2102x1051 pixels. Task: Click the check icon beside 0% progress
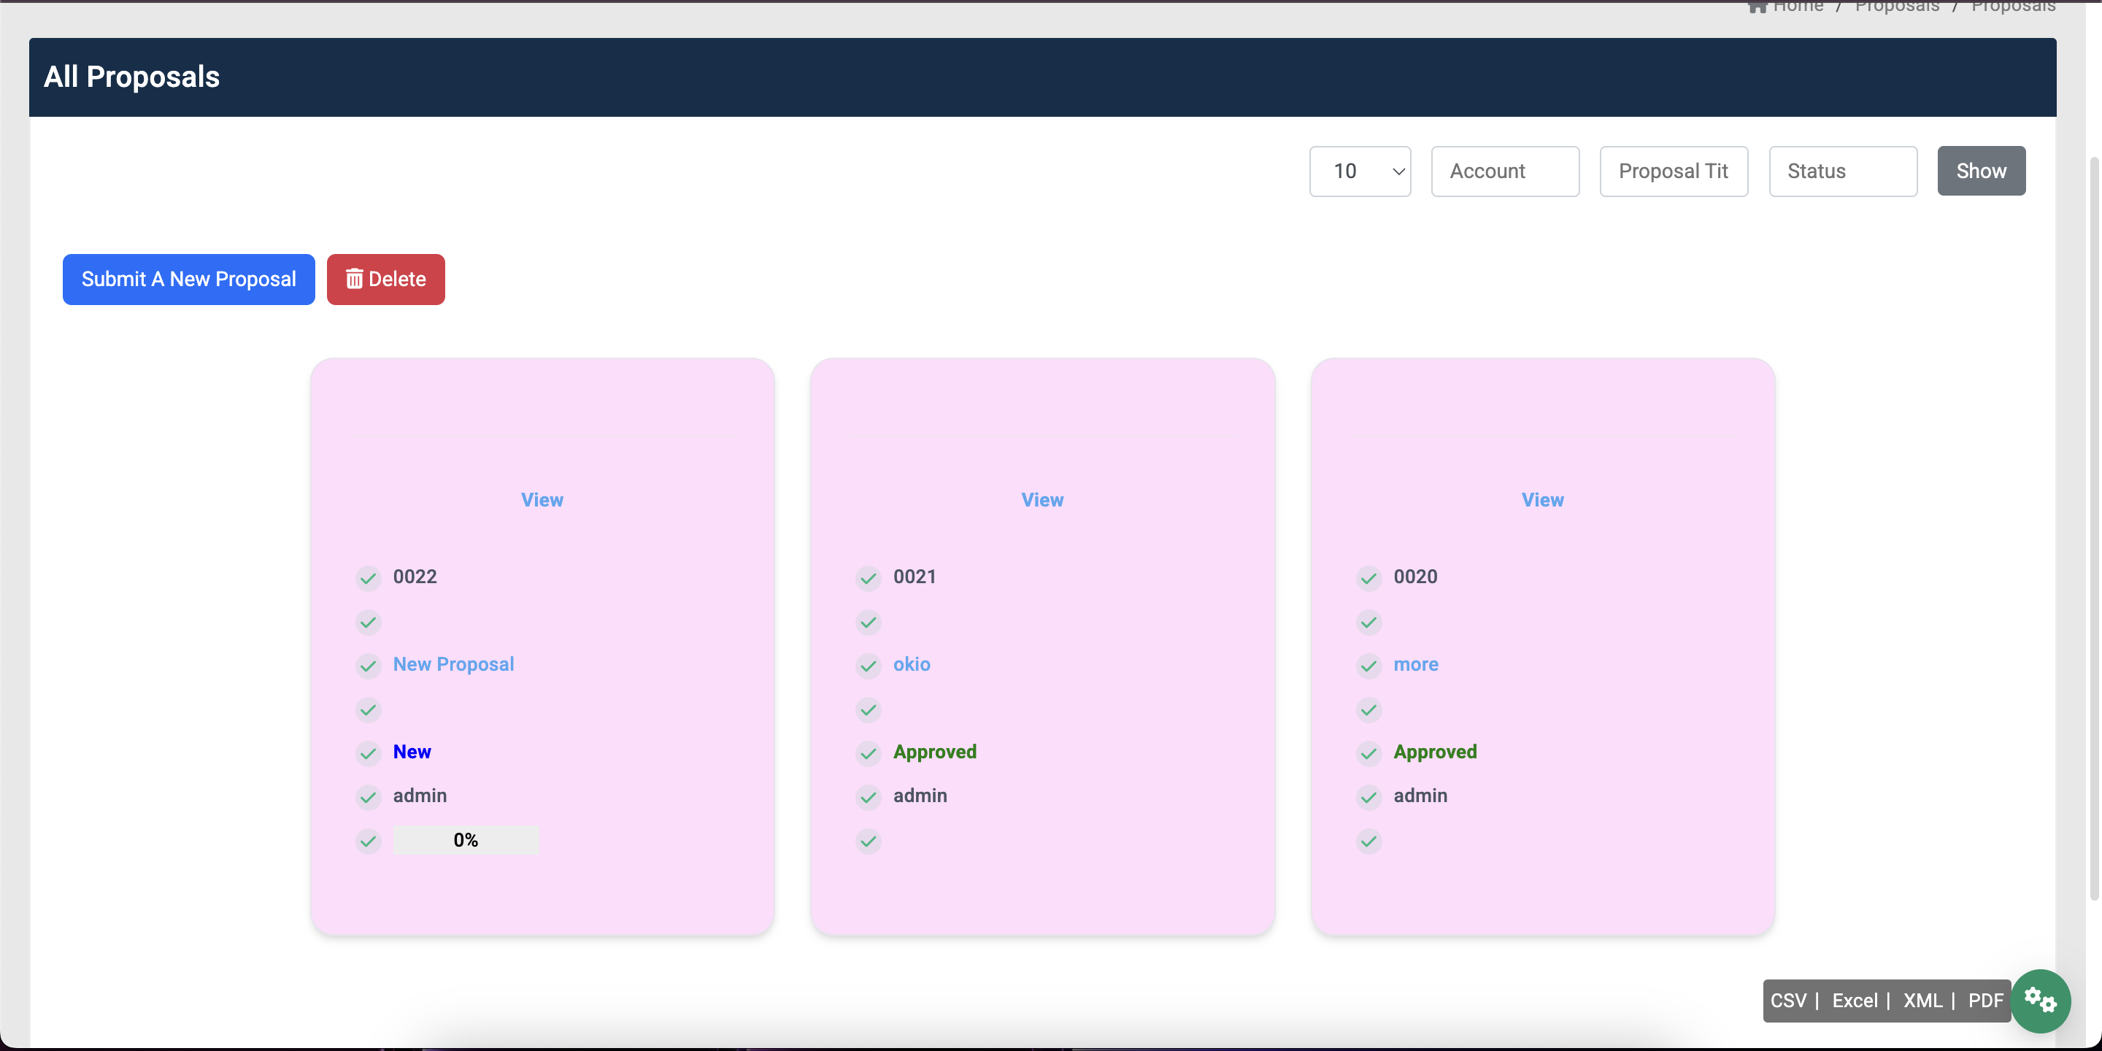[368, 841]
